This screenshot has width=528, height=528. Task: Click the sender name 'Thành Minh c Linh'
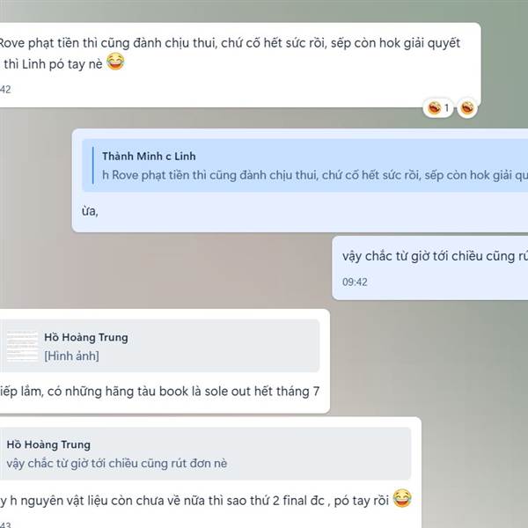tap(149, 157)
